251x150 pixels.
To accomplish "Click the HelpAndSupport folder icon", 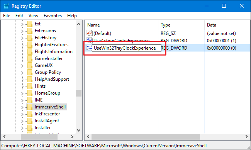I will click(30, 79).
